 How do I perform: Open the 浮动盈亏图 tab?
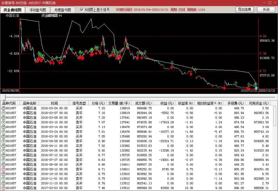coord(38,10)
